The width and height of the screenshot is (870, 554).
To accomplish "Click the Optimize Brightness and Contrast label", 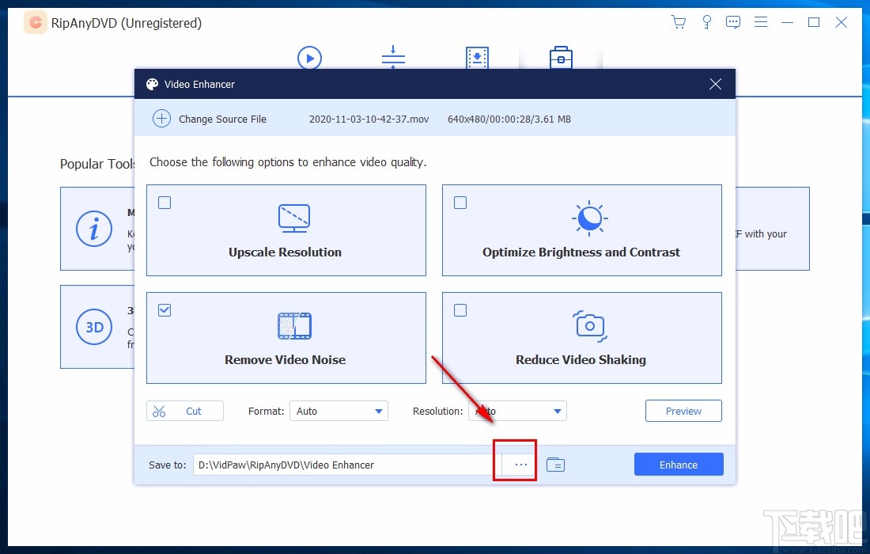I will tap(581, 252).
